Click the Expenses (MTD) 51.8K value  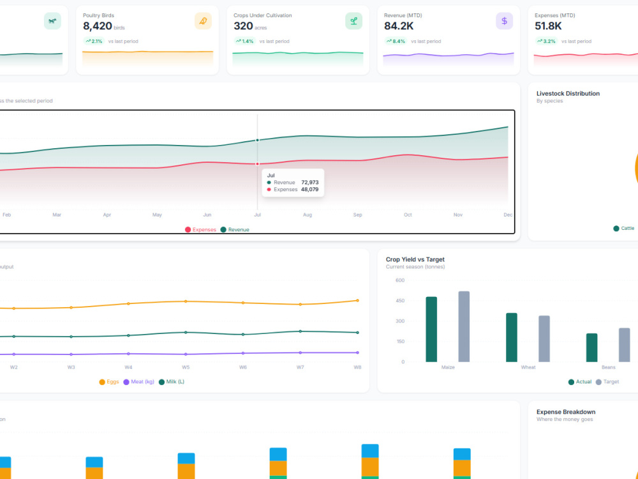coord(548,26)
